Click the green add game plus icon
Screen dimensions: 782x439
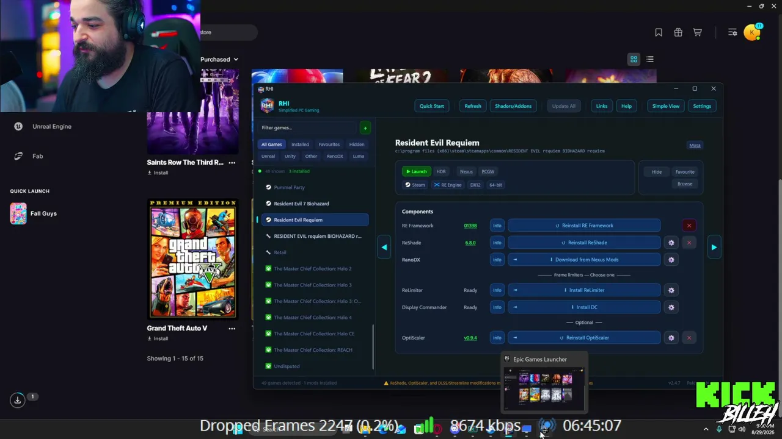coord(365,127)
